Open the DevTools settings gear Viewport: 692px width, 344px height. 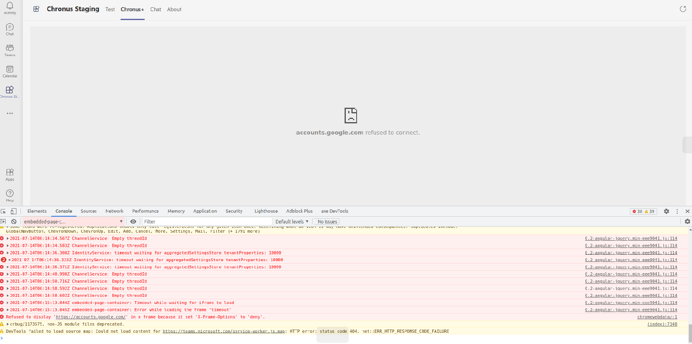point(666,211)
